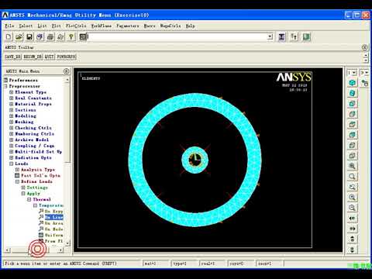Viewport: 372px width, 279px height.
Task: Pan the model up with arrow icon
Action: click(352, 239)
